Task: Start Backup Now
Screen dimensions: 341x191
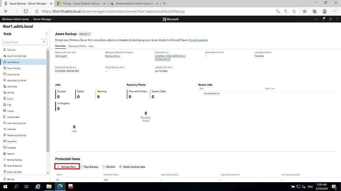Action: click(x=67, y=167)
